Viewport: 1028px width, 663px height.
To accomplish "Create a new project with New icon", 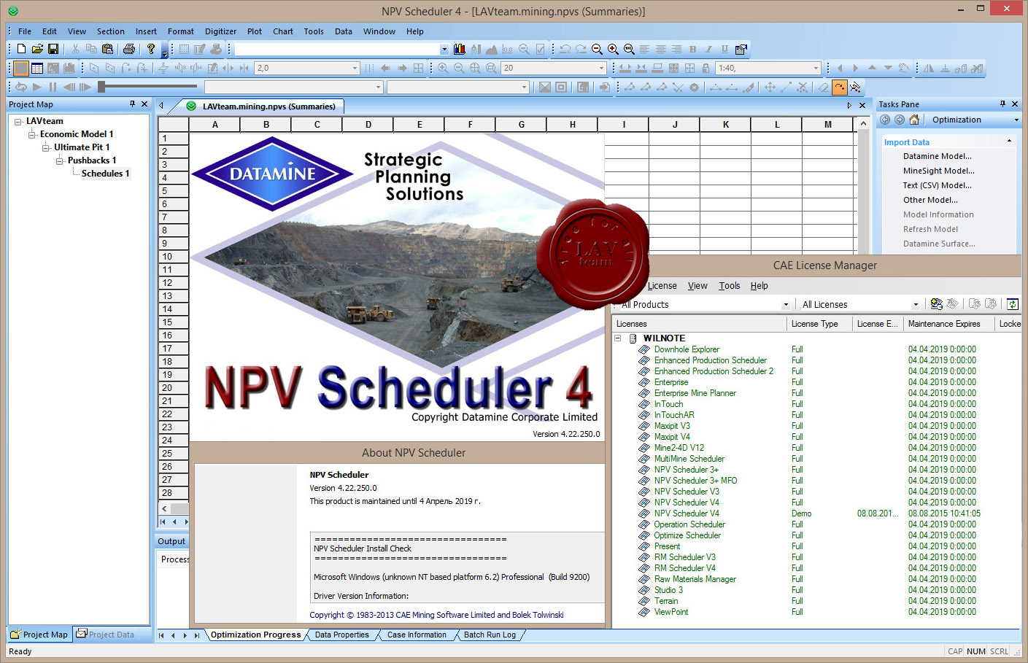I will click(x=21, y=49).
